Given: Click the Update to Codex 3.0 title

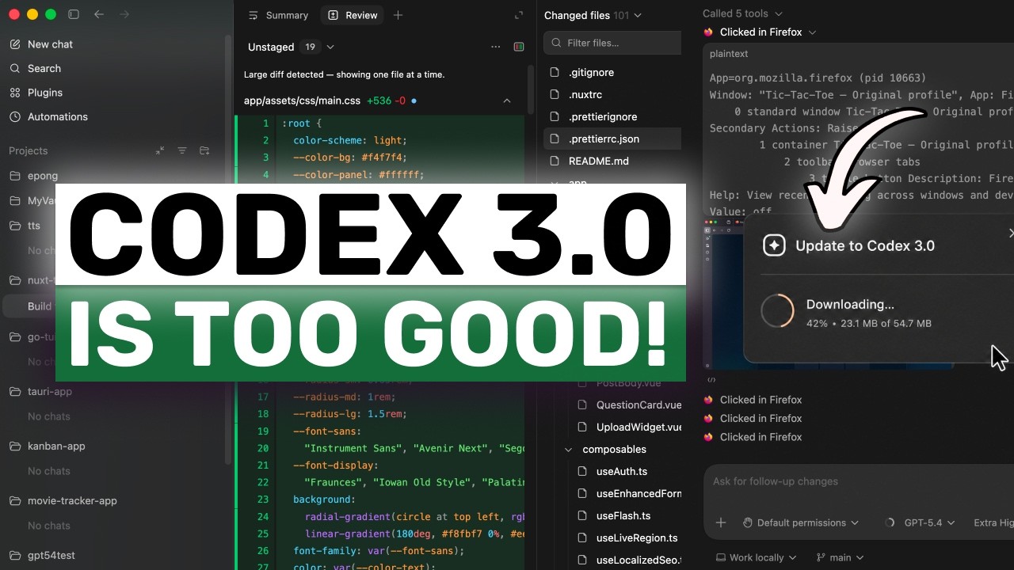Looking at the screenshot, I should [x=865, y=245].
